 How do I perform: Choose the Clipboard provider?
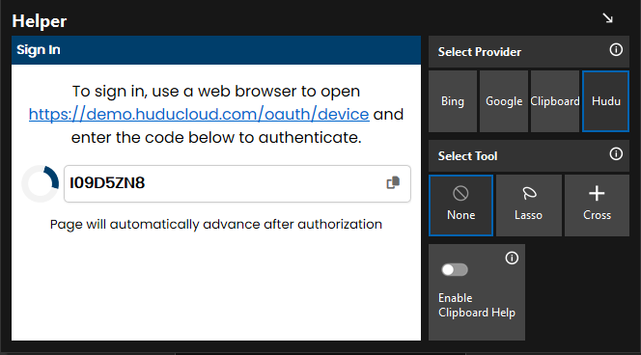point(555,101)
